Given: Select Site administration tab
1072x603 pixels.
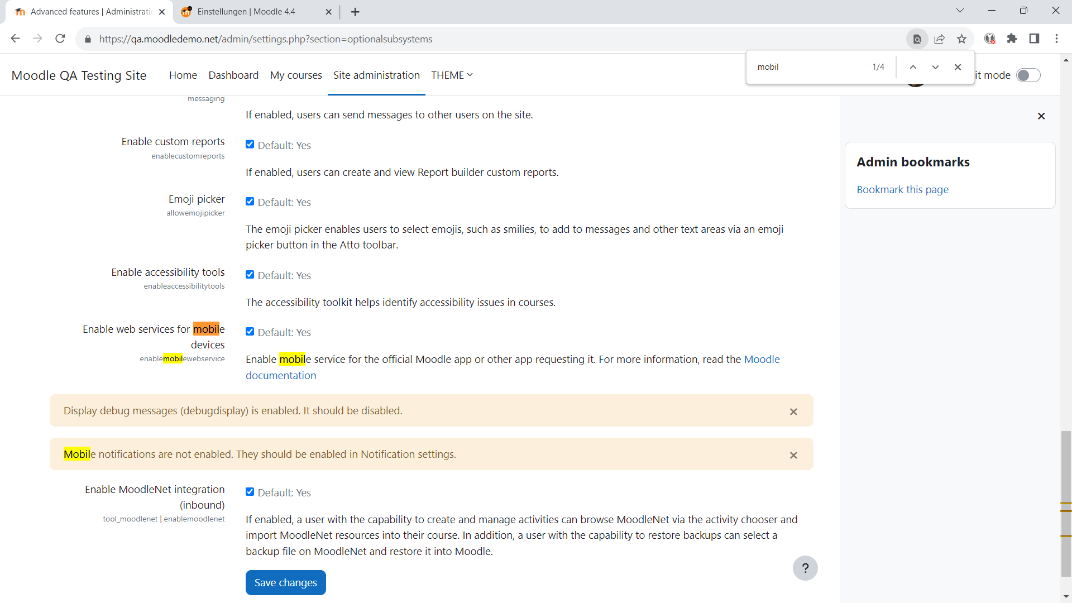Looking at the screenshot, I should point(376,75).
